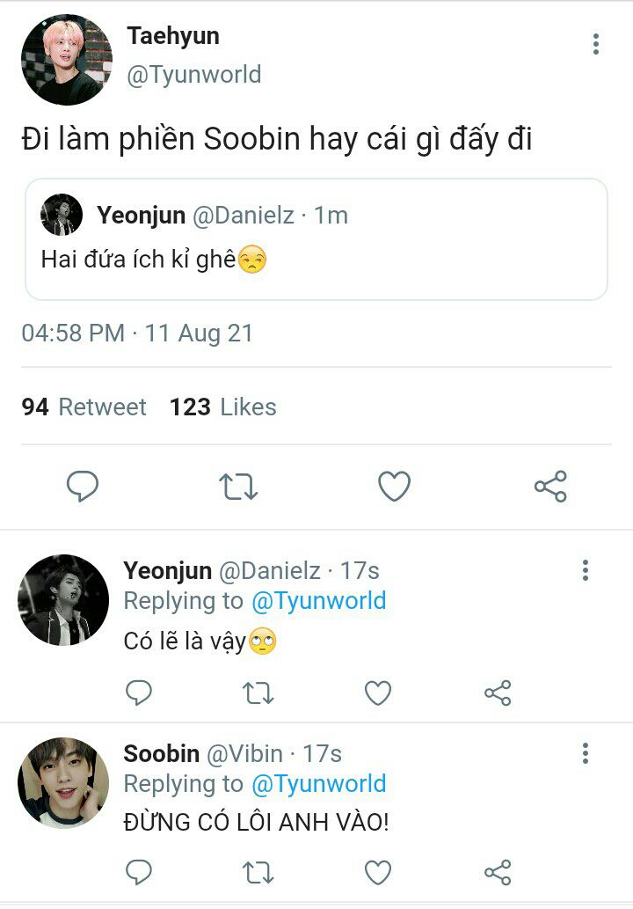Open the quoted Yeonjun tweet

point(316,239)
